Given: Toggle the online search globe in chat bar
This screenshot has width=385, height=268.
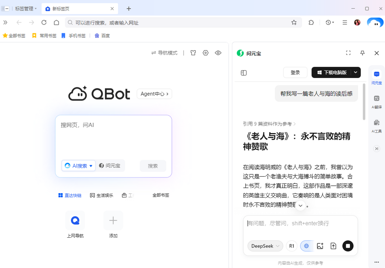Looking at the screenshot, I should point(306,246).
